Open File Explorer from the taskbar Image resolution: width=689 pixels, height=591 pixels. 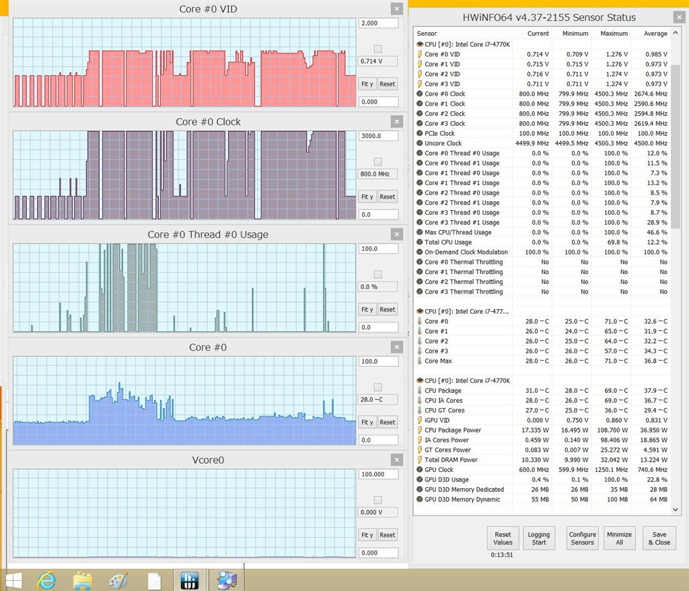point(82,580)
